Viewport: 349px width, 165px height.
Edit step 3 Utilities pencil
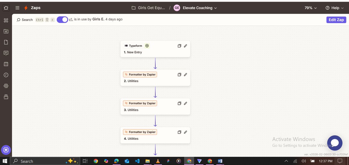(186, 103)
